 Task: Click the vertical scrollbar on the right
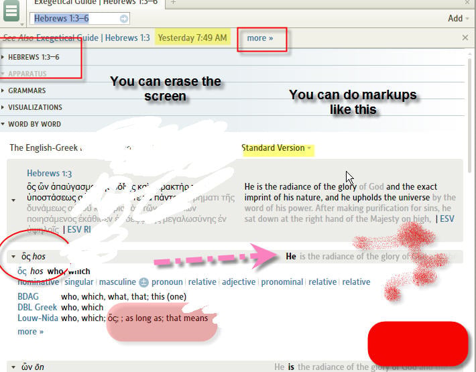coord(469,115)
